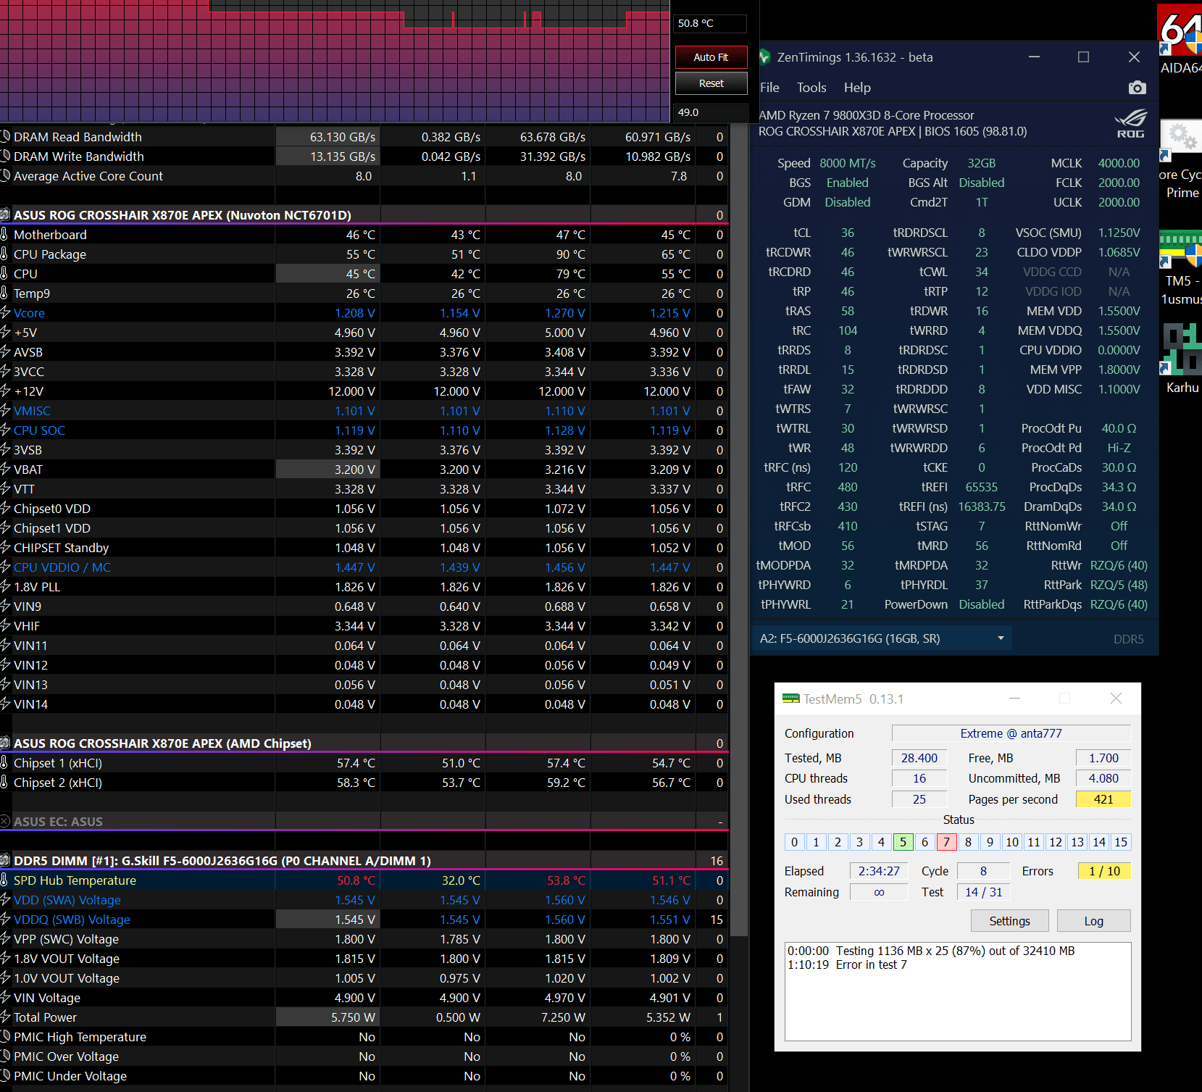Click the graph upper limit 50.8 °C field
The width and height of the screenshot is (1202, 1092).
[x=710, y=23]
